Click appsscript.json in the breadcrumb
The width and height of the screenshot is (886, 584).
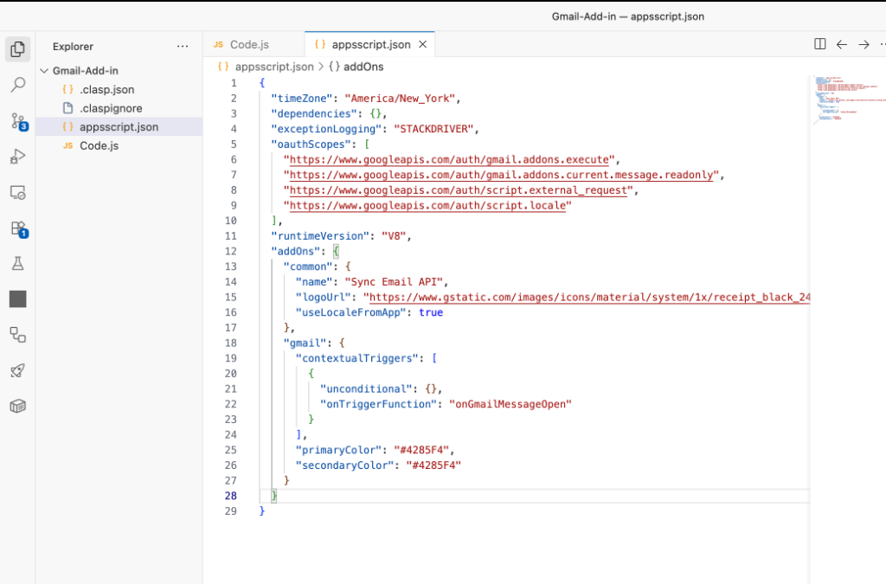click(274, 67)
